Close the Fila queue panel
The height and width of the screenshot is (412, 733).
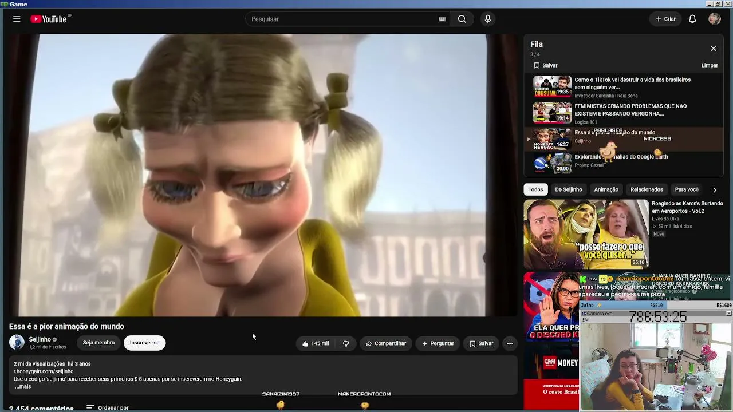pos(714,49)
